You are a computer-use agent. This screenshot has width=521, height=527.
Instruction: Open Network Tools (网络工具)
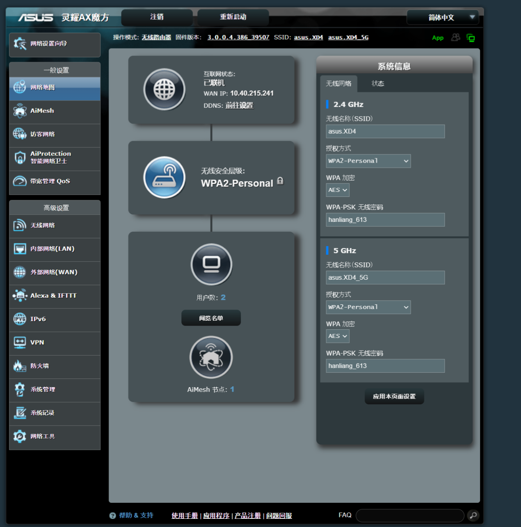pos(55,437)
